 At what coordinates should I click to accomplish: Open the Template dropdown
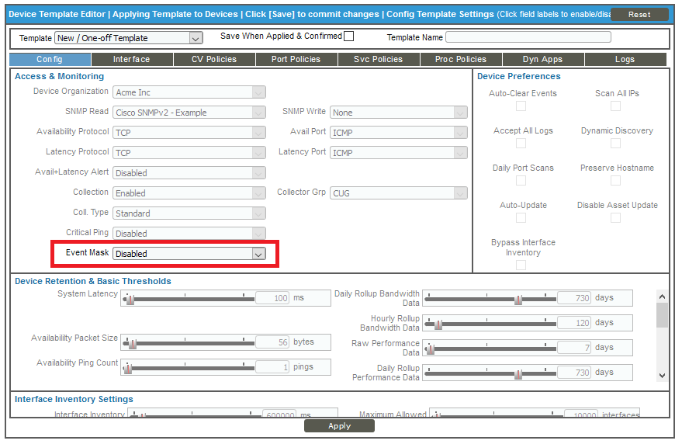point(129,38)
